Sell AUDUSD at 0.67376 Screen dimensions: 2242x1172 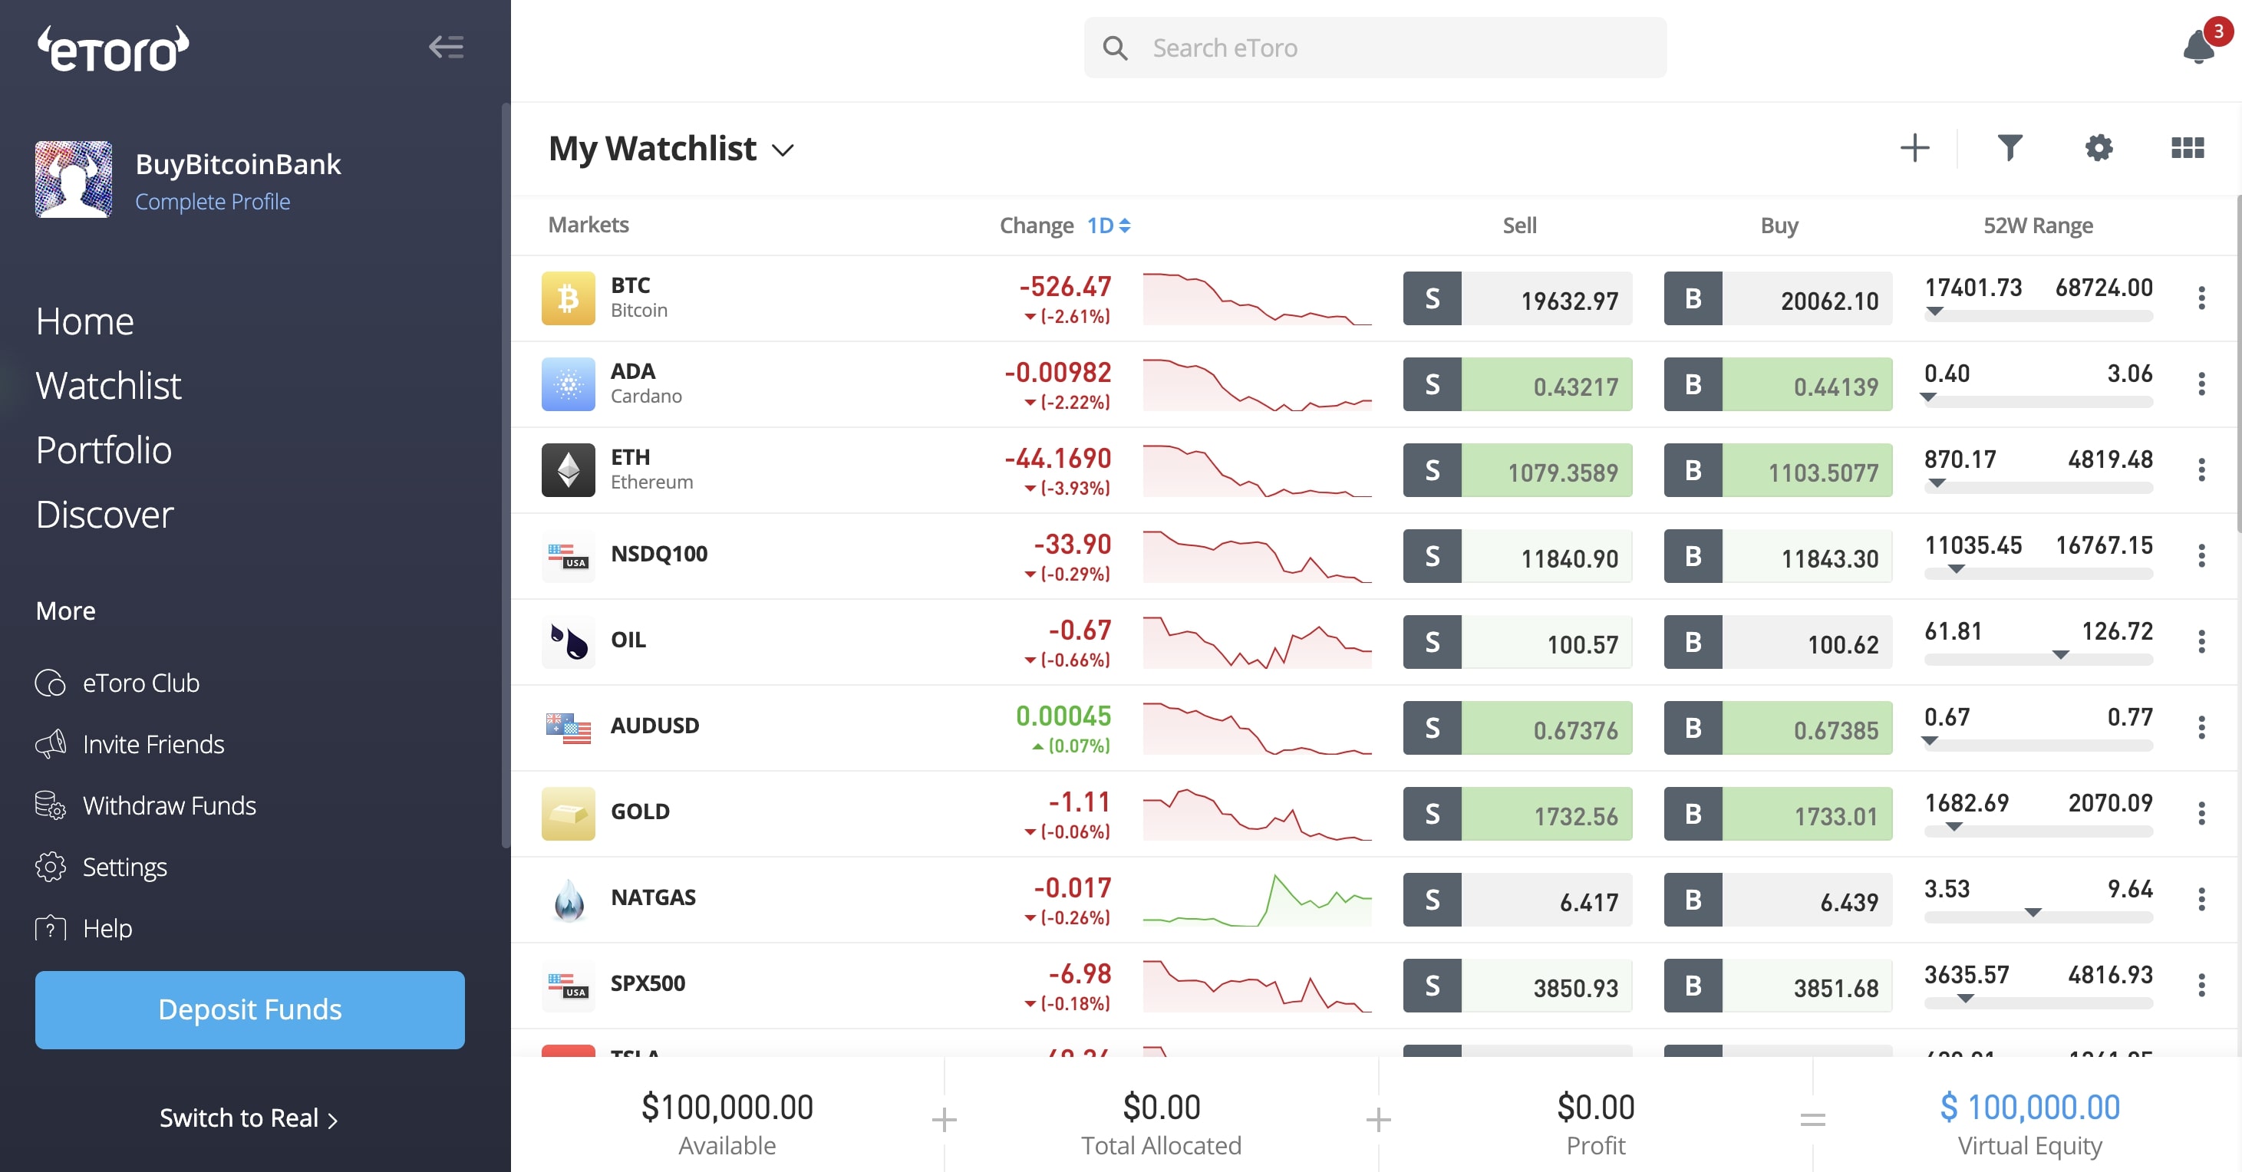pos(1517,727)
